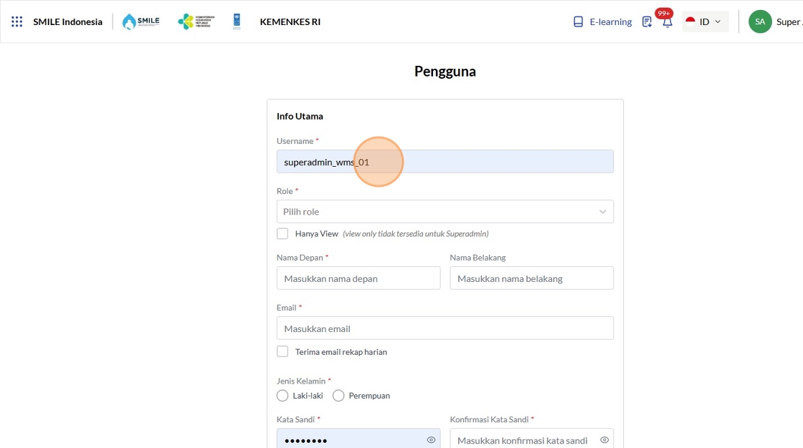This screenshot has width=803, height=448.
Task: Select the Laki-laki radio button
Action: point(282,395)
